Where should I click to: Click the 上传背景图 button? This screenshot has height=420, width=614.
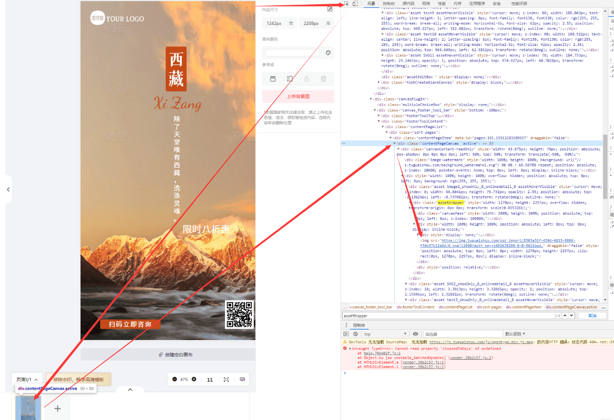click(x=298, y=97)
